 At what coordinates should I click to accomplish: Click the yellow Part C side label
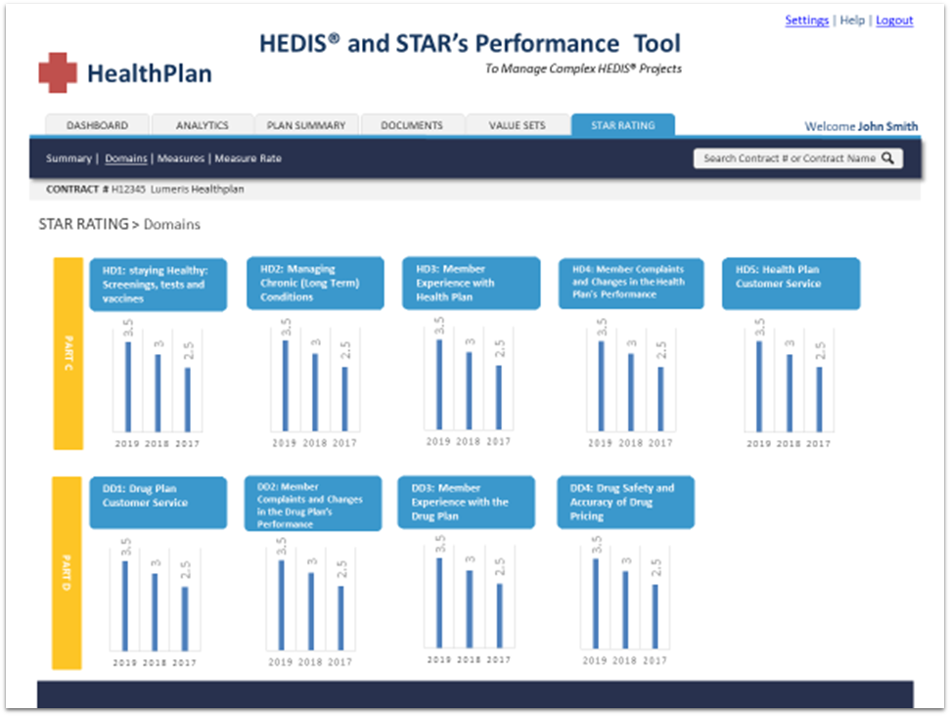[68, 354]
